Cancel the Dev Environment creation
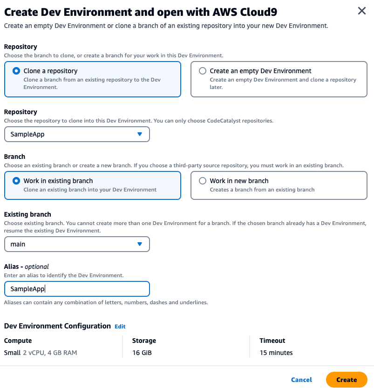This screenshot has width=374, height=389. pyautogui.click(x=301, y=380)
